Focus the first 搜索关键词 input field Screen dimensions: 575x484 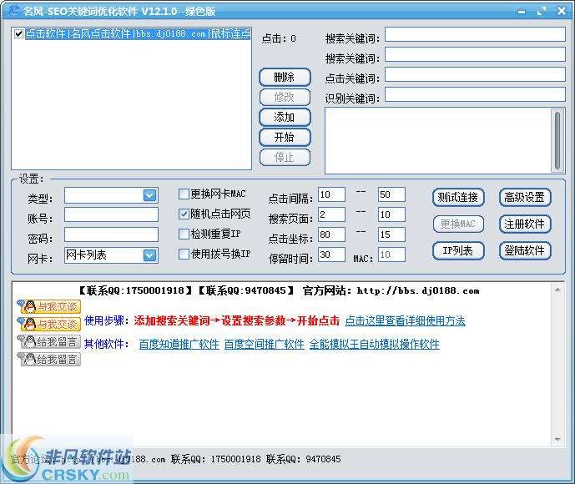click(x=475, y=34)
